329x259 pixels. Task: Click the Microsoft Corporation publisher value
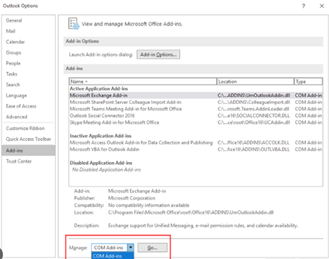131,198
